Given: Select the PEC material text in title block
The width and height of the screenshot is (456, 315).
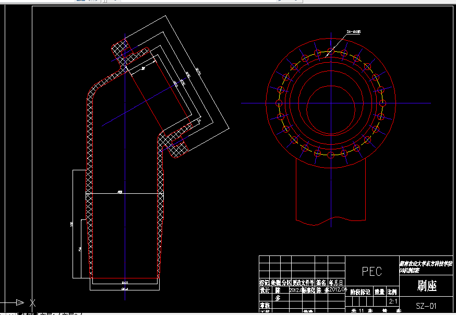Looking at the screenshot, I should (372, 271).
